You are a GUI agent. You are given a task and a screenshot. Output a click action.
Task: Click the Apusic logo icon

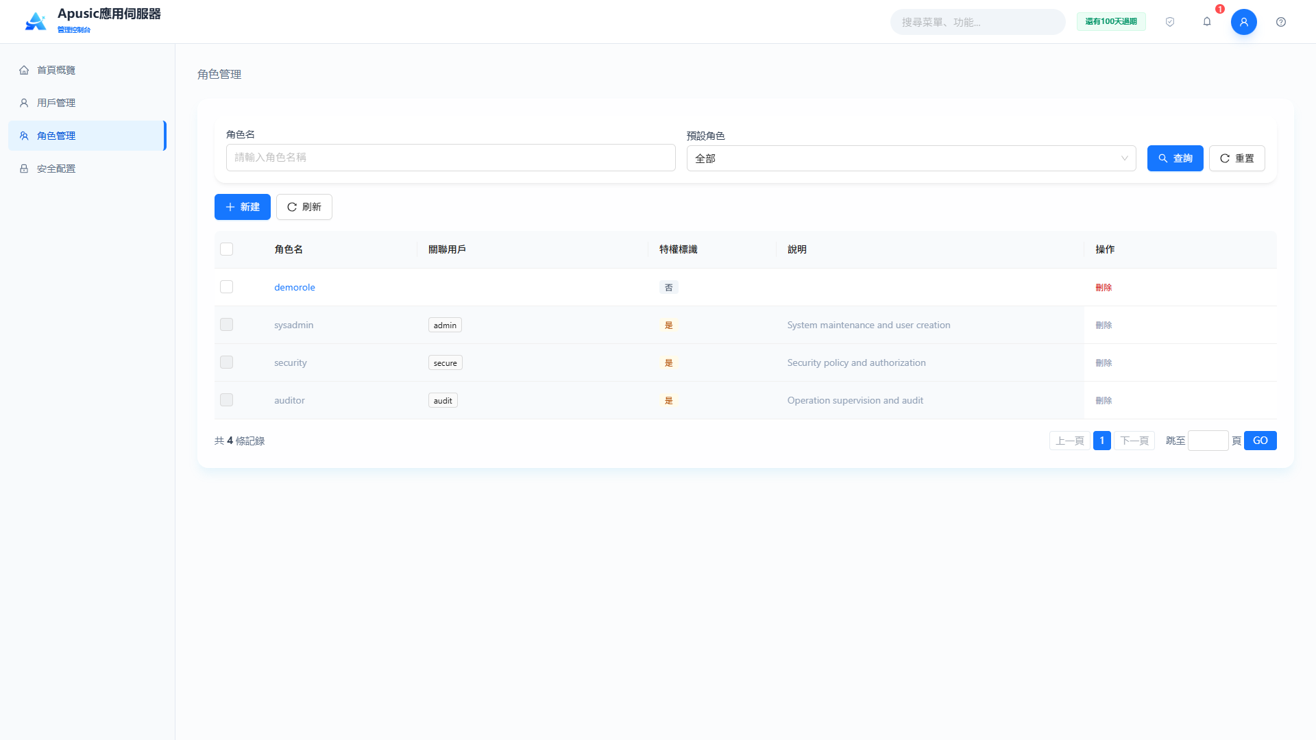click(36, 21)
